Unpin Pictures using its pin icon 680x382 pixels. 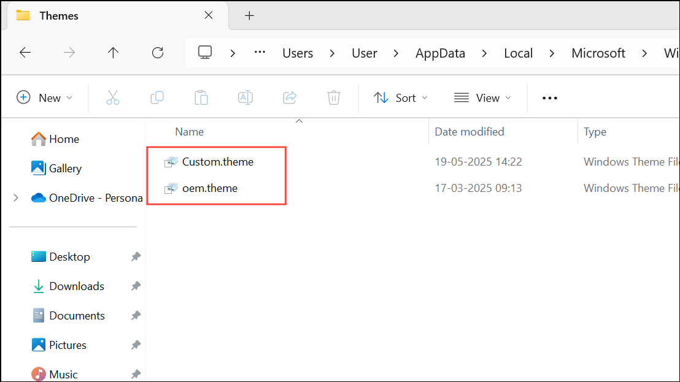point(136,345)
